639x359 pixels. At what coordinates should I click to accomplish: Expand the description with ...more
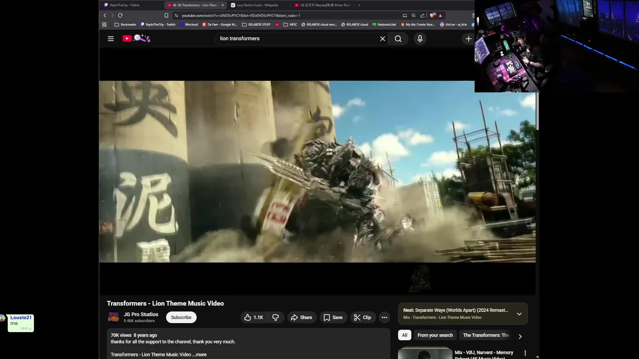(x=199, y=355)
